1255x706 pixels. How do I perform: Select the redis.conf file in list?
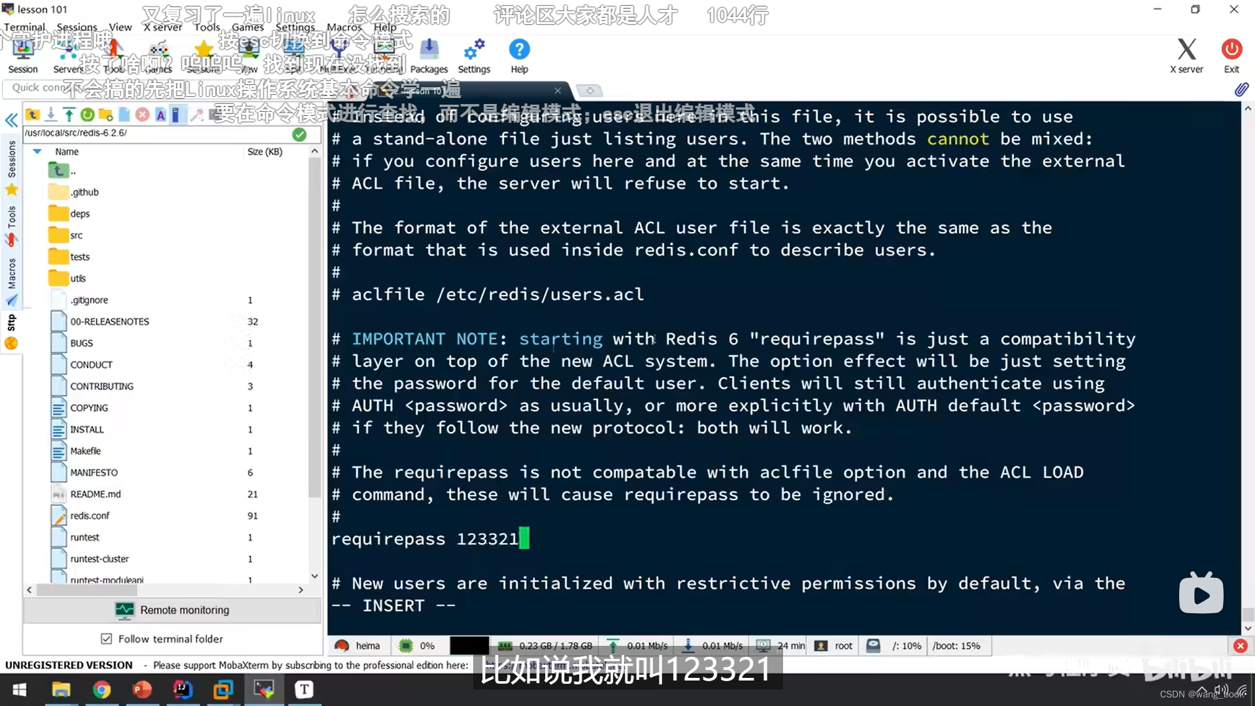point(90,516)
